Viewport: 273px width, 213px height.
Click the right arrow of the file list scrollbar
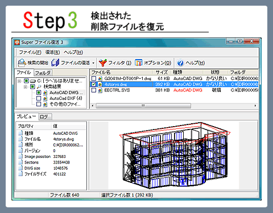[x=255, y=106]
